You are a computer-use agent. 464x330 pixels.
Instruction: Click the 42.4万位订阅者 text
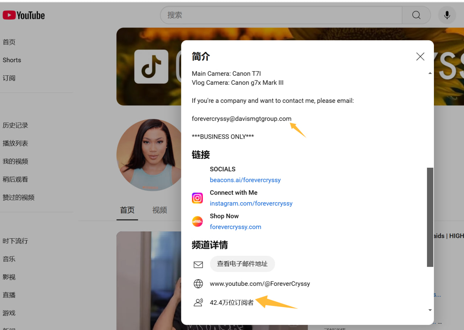tap(232, 302)
